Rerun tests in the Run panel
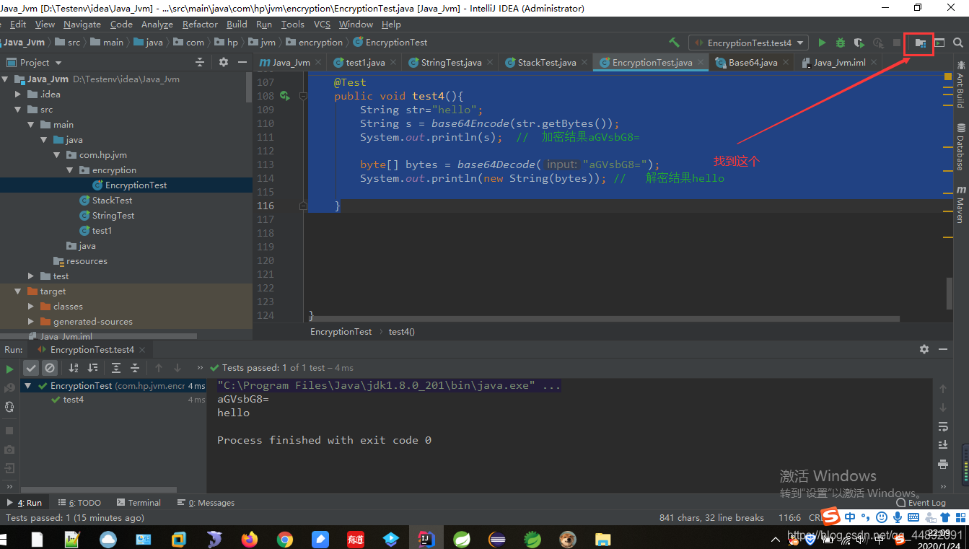This screenshot has height=549, width=969. (x=10, y=368)
